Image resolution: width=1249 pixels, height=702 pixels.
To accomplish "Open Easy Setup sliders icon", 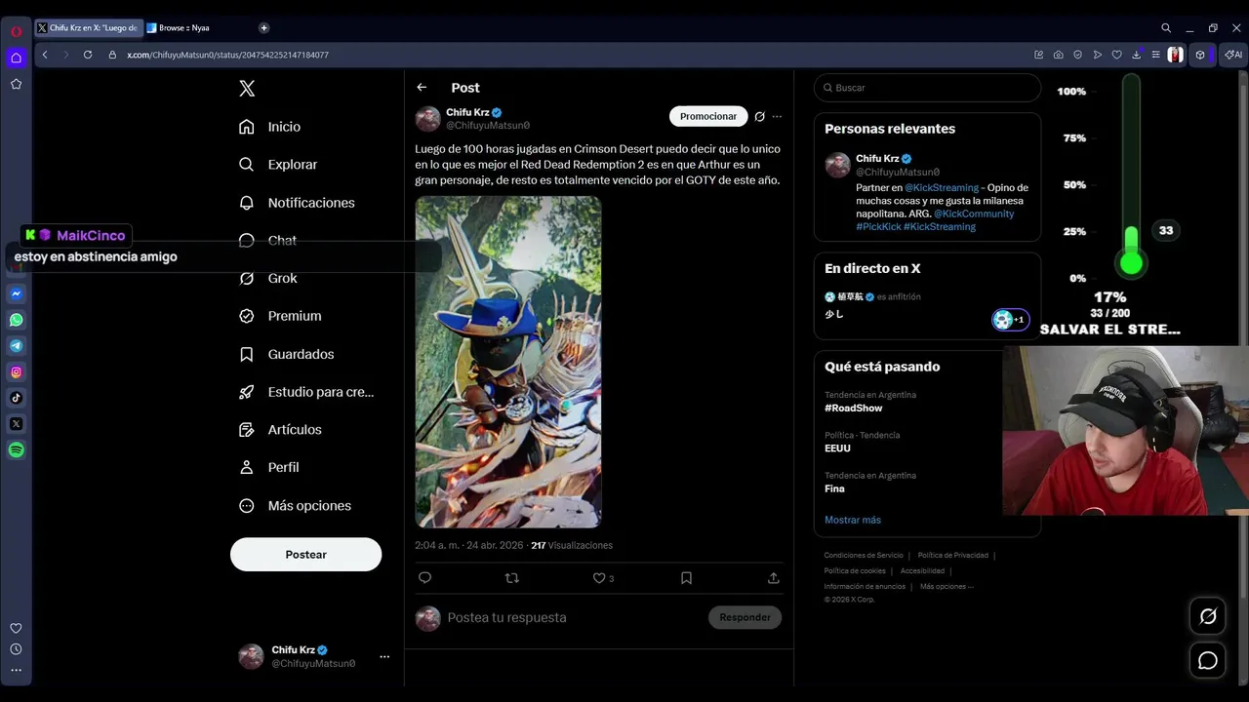I will [1155, 55].
